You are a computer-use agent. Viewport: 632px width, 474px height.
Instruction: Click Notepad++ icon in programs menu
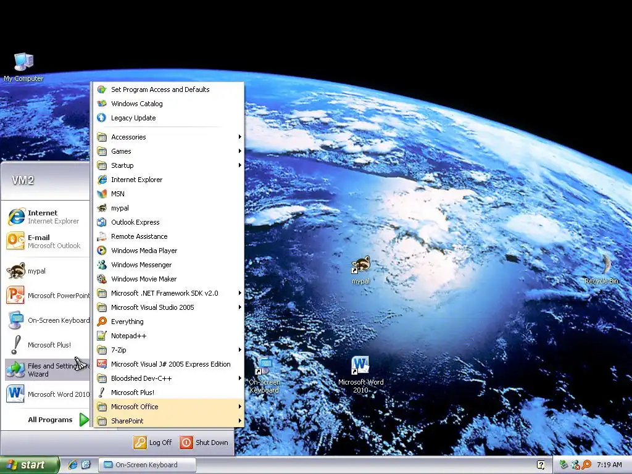click(102, 336)
